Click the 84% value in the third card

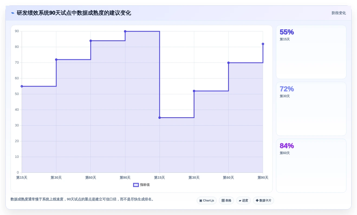pyautogui.click(x=287, y=146)
